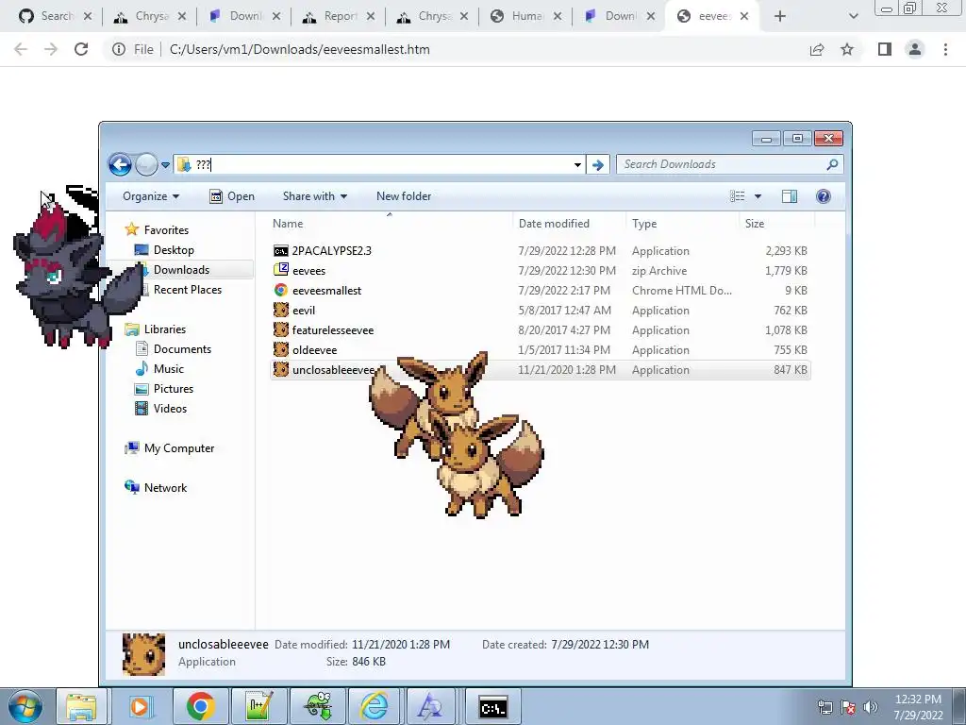Open the Share with menu
966x725 pixels.
(315, 196)
